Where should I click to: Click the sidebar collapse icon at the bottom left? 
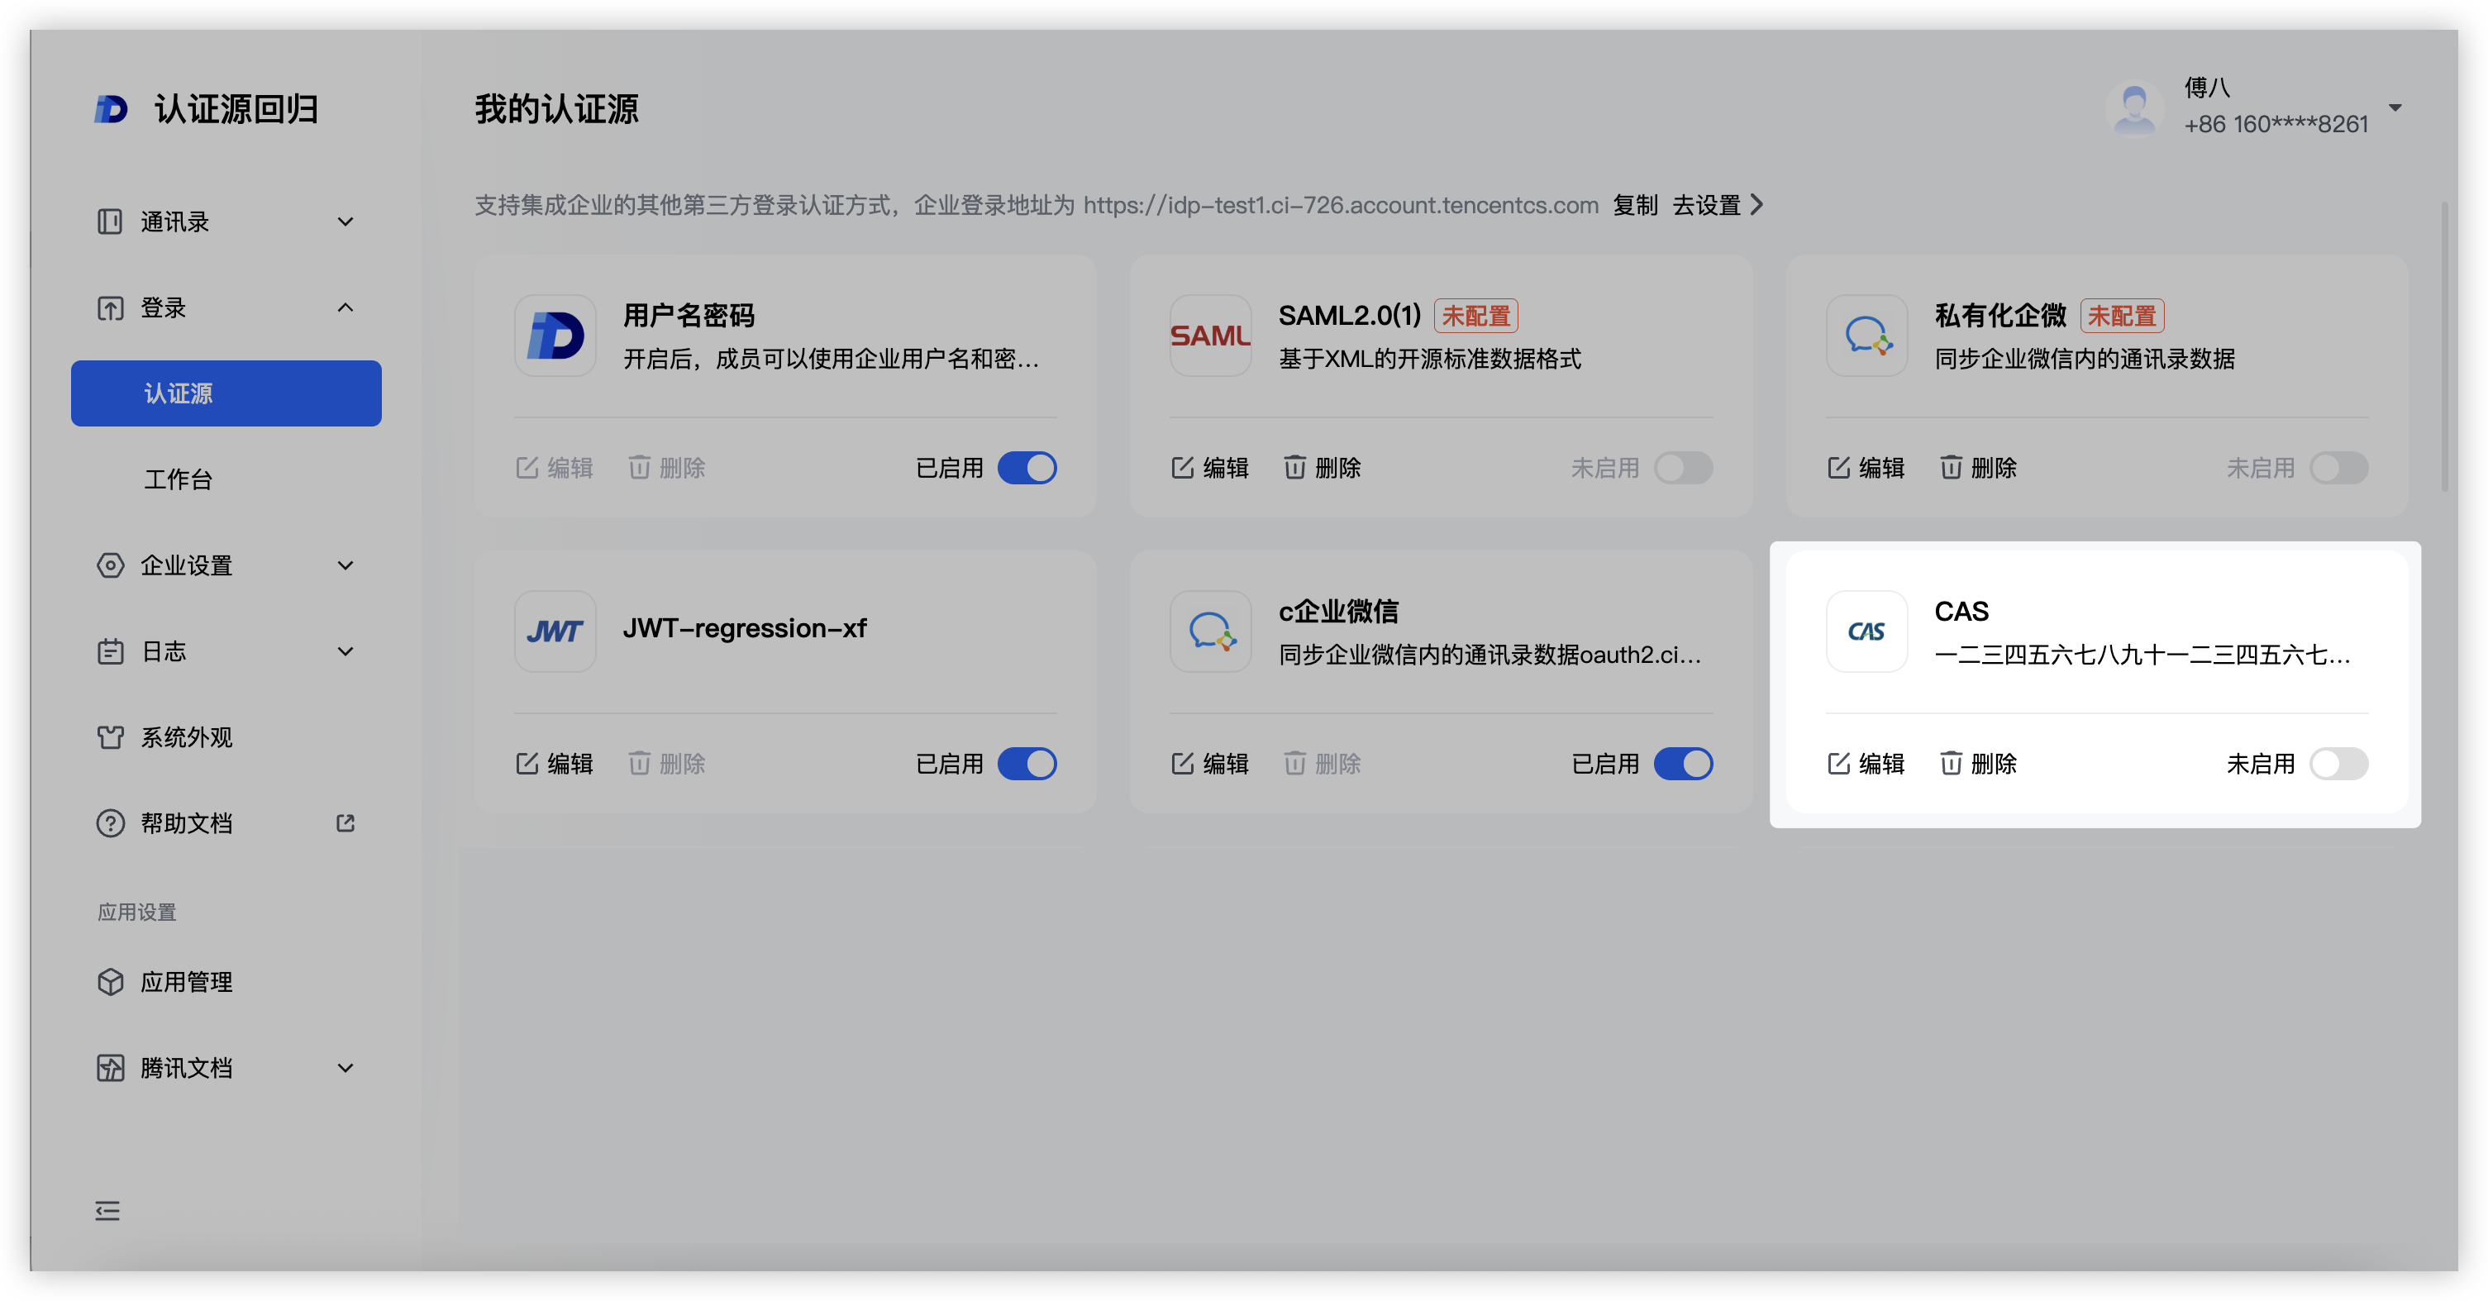pos(107,1211)
